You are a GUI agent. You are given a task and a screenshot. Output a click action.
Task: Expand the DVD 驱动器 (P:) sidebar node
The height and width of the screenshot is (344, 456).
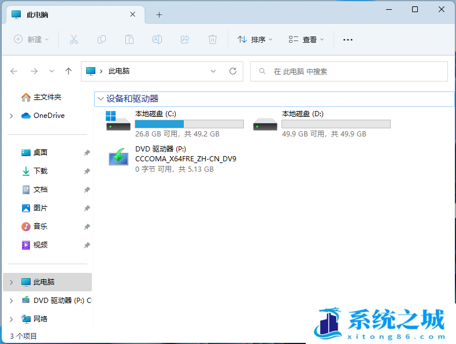(12, 301)
